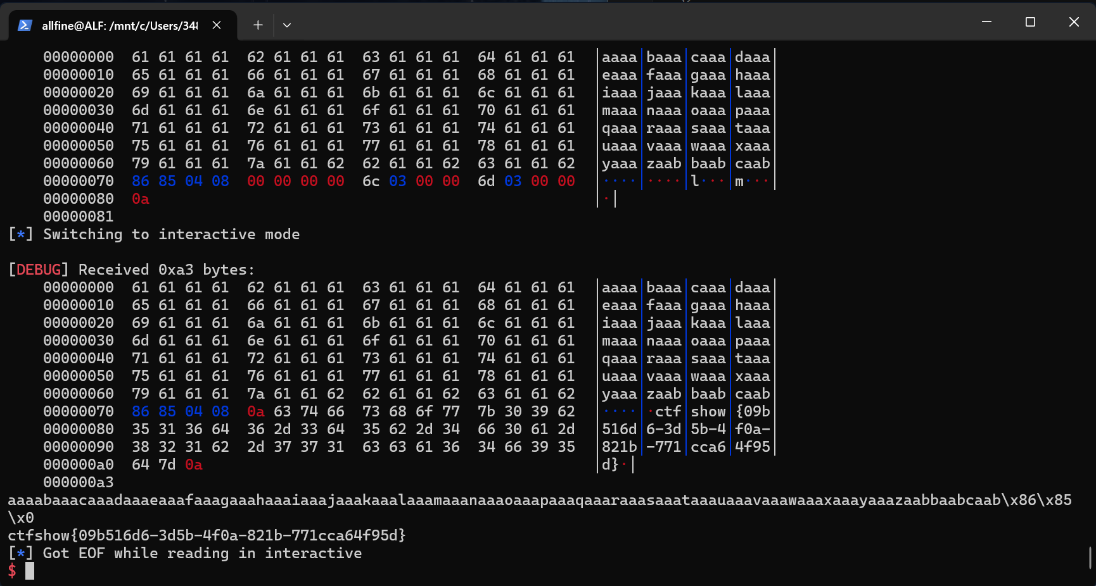Click hex bytes '6d 03 00 00' in first dump
The height and width of the screenshot is (586, 1096).
click(526, 181)
